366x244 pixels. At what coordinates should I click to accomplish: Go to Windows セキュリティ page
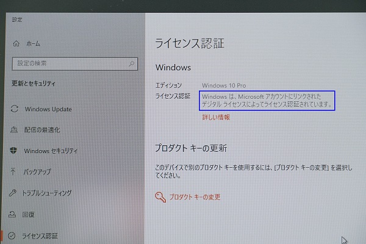point(51,151)
